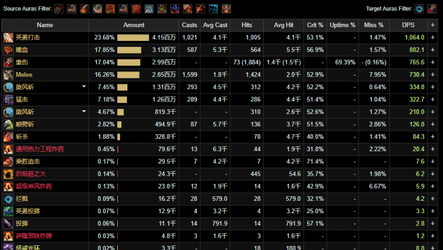The image size is (443, 250).
Task: Click the 烈焰菇之火 icon
Action: (8, 174)
